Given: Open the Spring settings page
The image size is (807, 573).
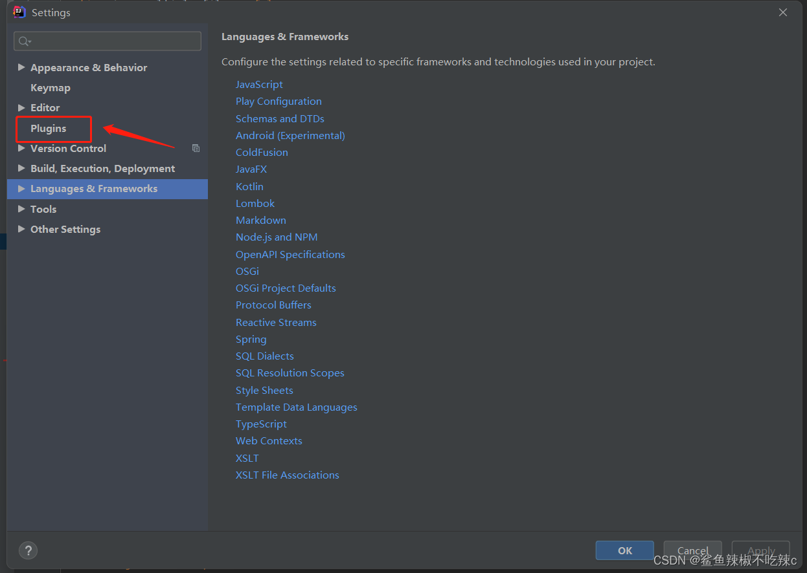Looking at the screenshot, I should pyautogui.click(x=251, y=339).
